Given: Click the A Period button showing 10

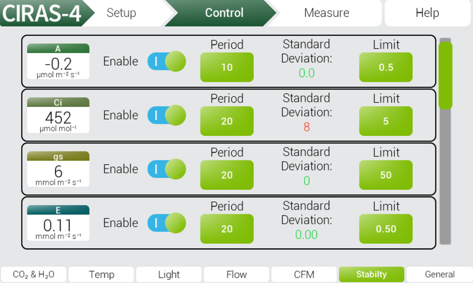Looking at the screenshot, I should tap(227, 67).
